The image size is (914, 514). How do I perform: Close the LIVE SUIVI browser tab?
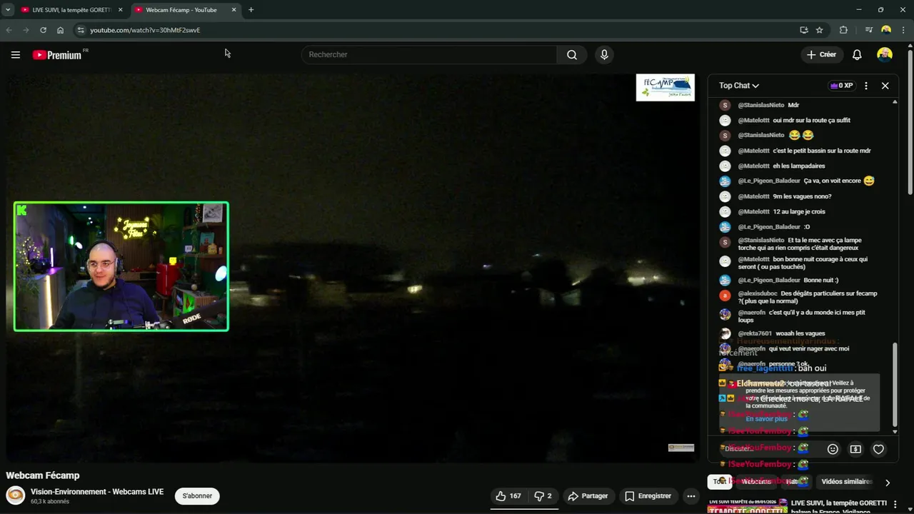(120, 10)
